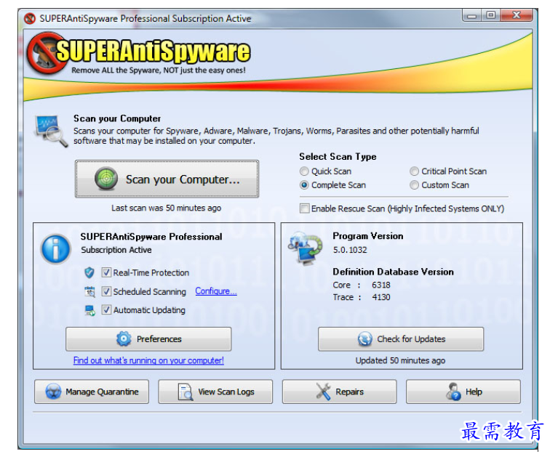Click the 'Select Scan Type' heading
550x454 pixels.
[x=338, y=157]
